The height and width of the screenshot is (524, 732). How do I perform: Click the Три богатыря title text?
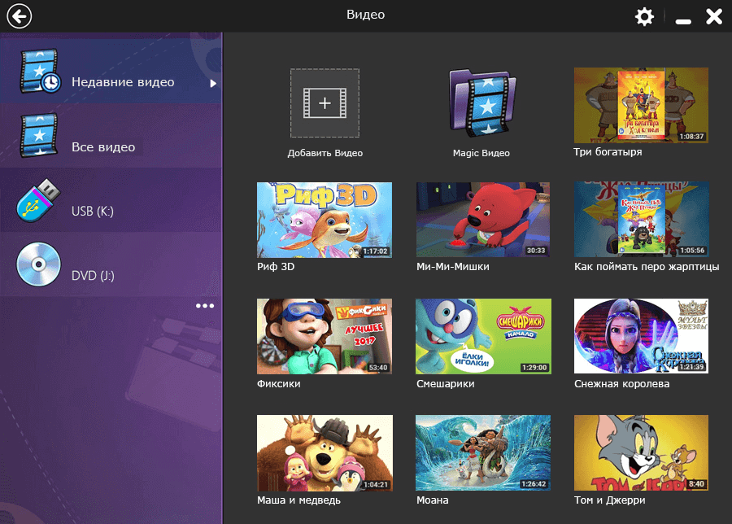[x=608, y=152]
